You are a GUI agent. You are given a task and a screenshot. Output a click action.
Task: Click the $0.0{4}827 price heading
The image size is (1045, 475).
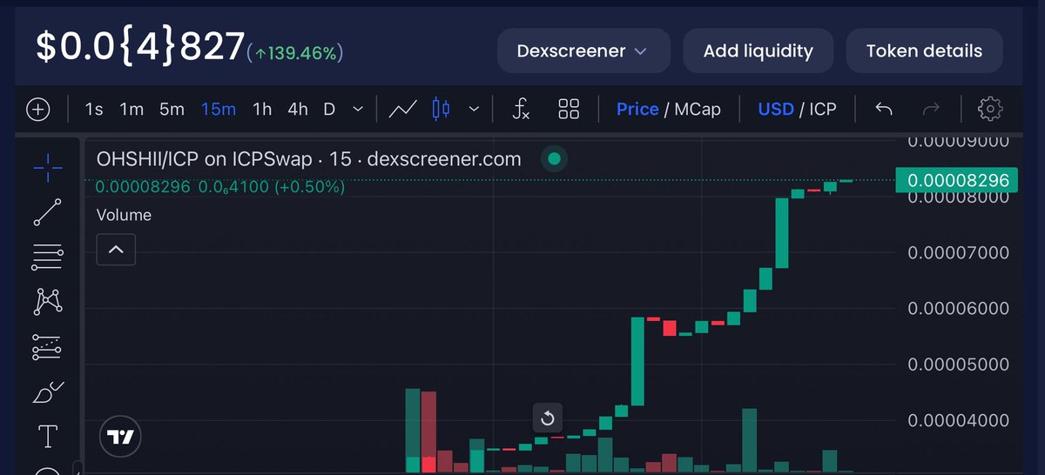pos(139,47)
